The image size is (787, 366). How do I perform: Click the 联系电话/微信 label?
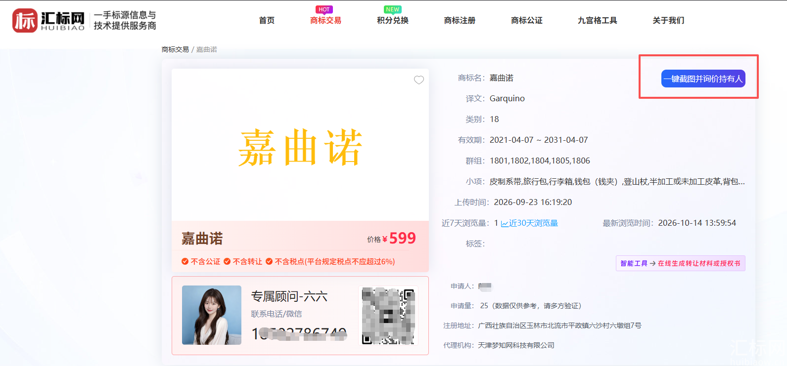pyautogui.click(x=276, y=314)
